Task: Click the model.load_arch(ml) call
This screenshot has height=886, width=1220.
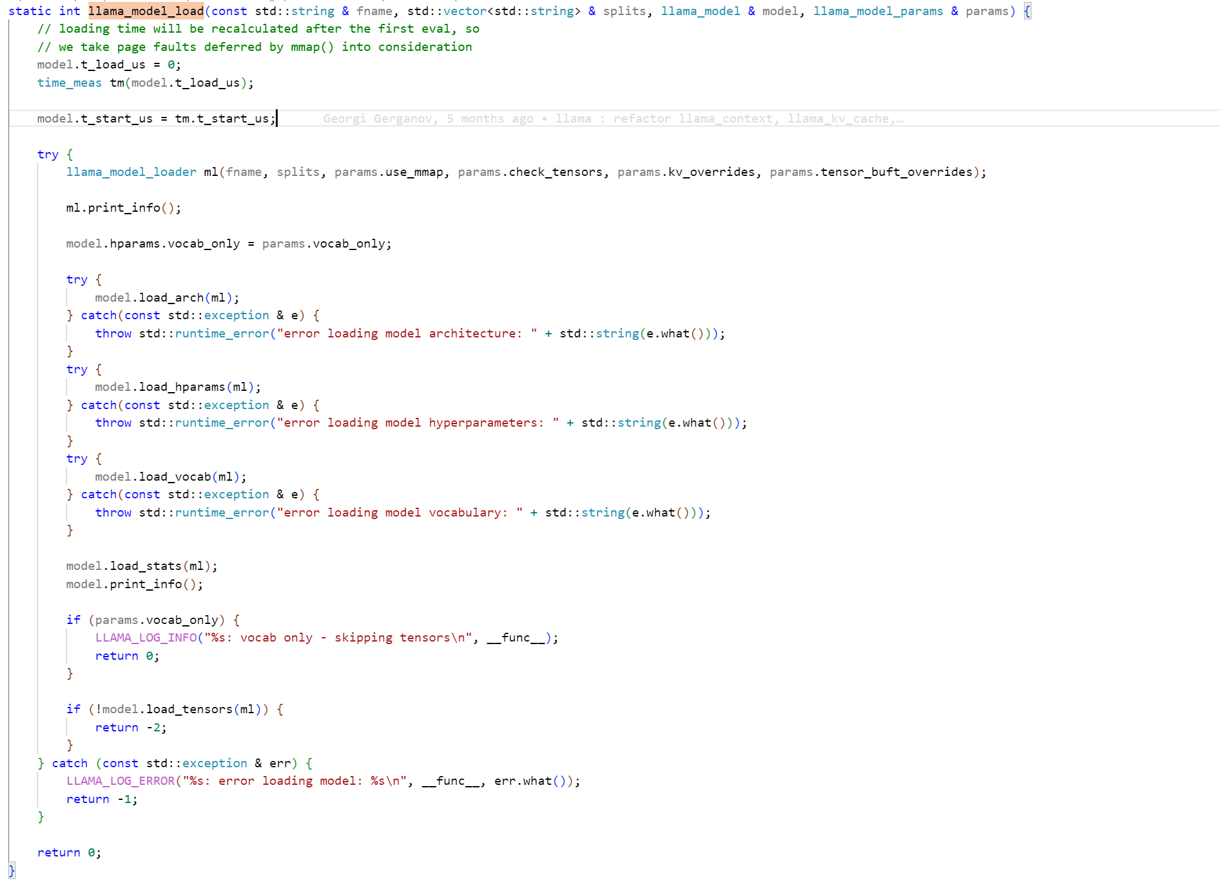Action: pos(167,298)
